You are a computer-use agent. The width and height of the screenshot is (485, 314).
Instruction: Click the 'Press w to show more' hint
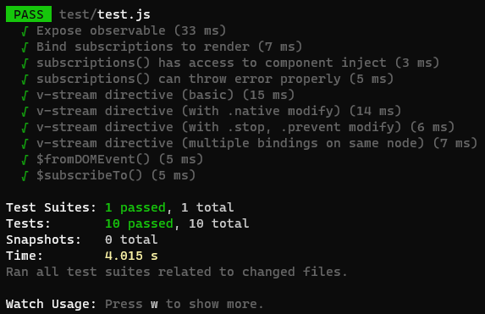click(184, 304)
